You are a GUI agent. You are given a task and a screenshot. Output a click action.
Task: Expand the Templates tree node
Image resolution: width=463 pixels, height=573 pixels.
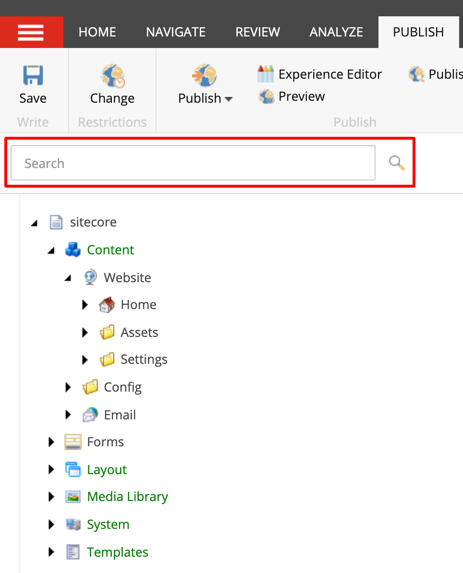[x=51, y=552]
